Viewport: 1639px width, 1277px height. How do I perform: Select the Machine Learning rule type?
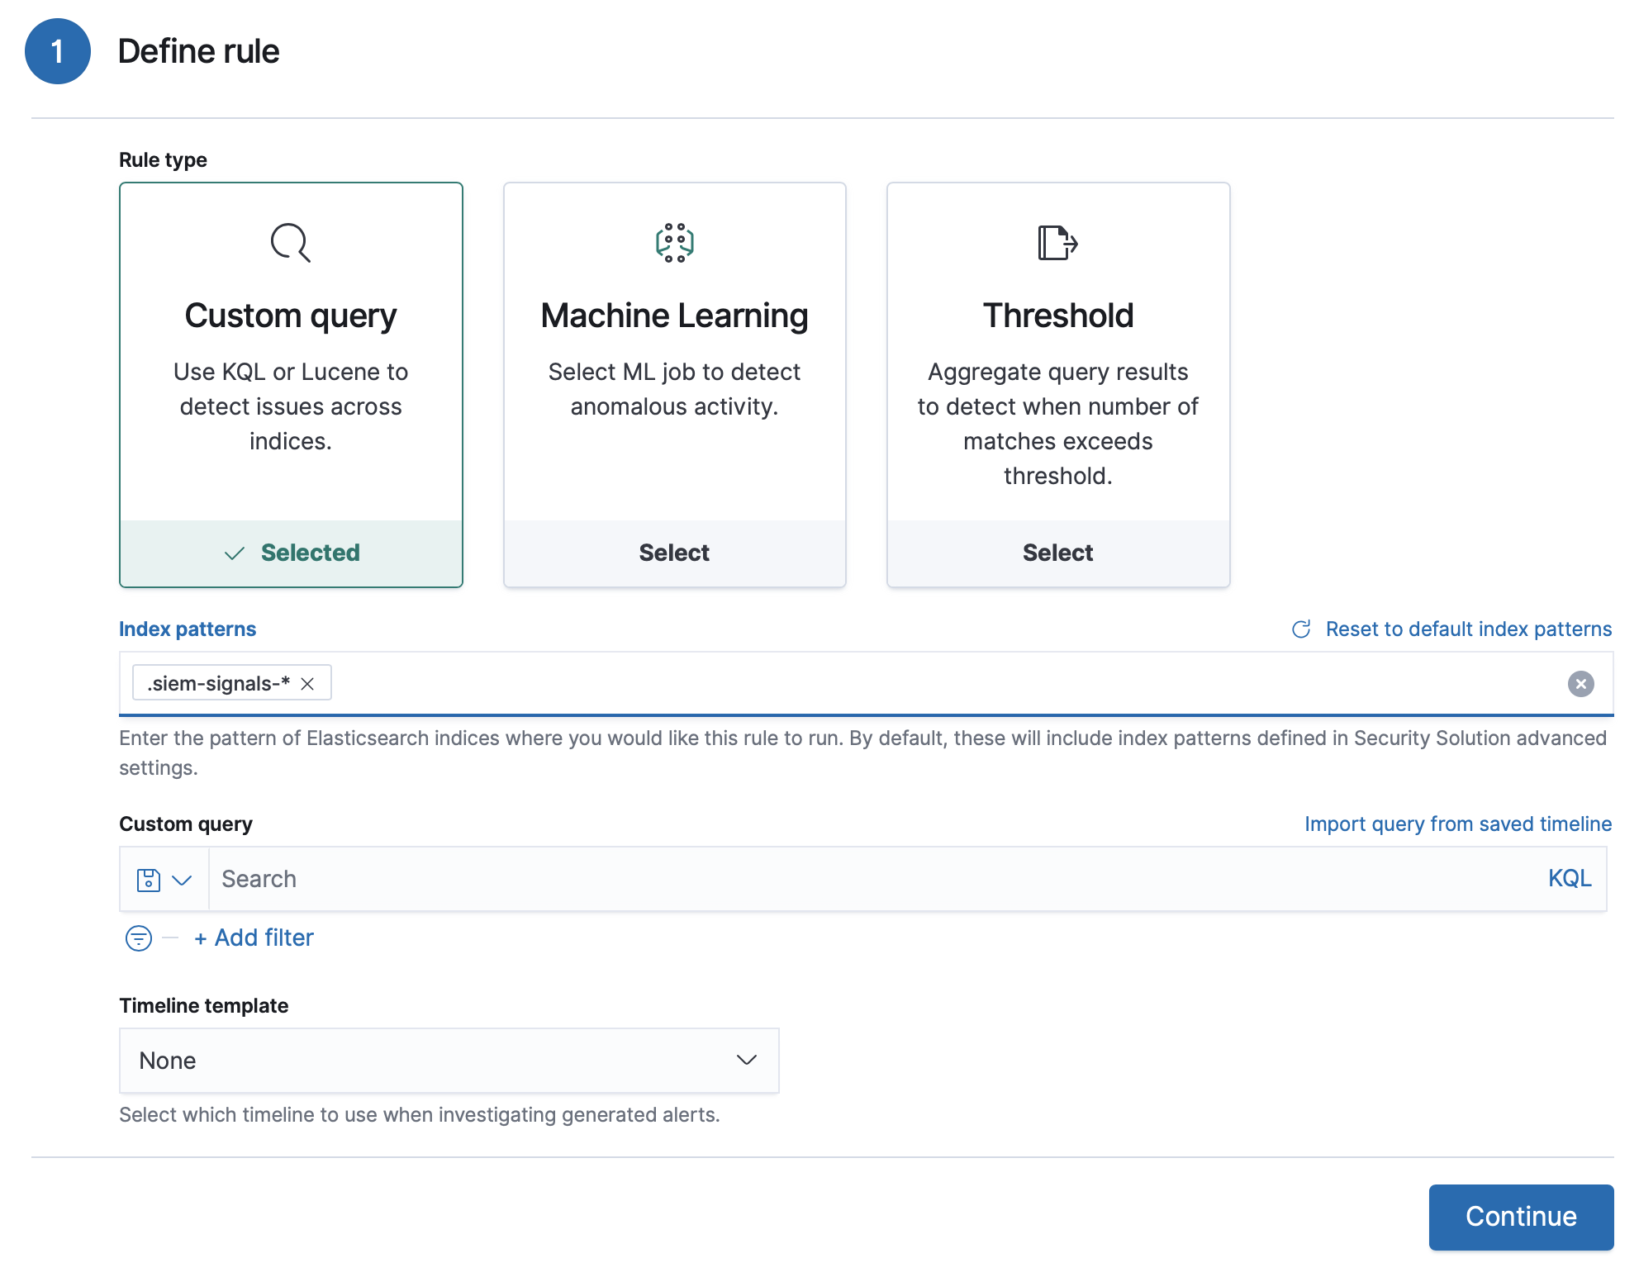(x=674, y=553)
